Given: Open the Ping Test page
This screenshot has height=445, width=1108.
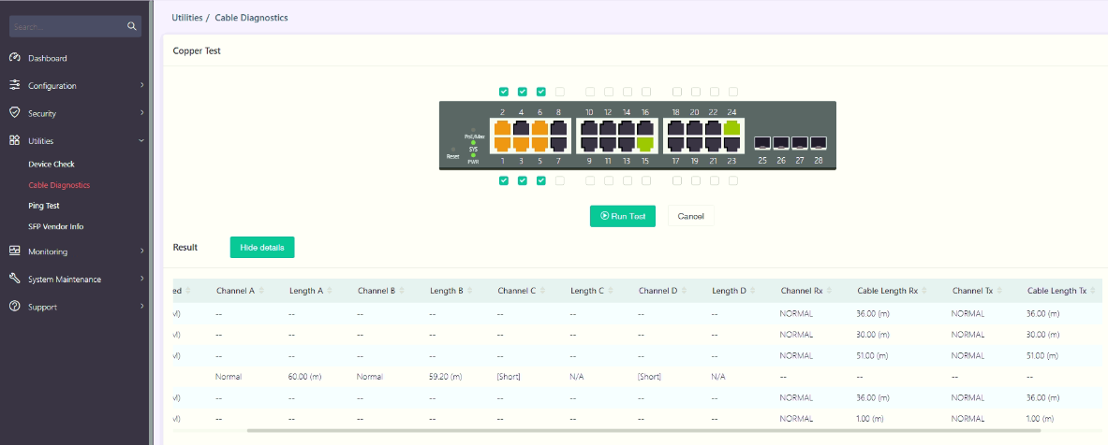Looking at the screenshot, I should [44, 206].
